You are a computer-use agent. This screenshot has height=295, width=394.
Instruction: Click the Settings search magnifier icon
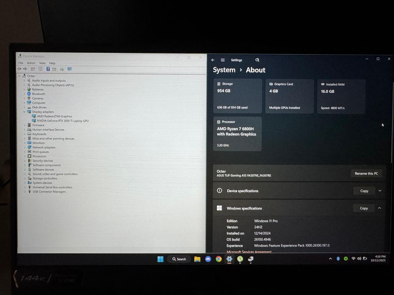[x=257, y=60]
